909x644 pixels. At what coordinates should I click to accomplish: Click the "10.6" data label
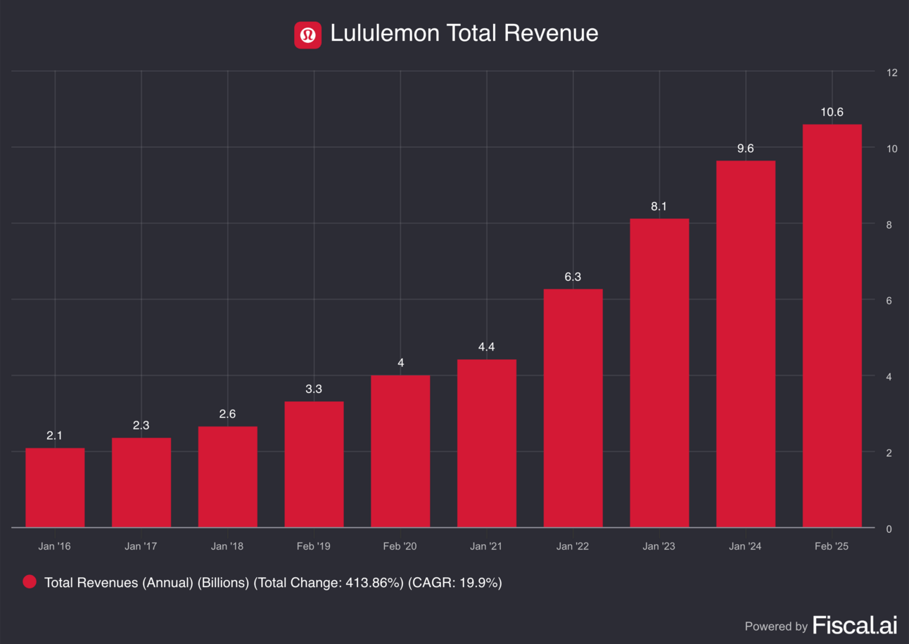(x=832, y=112)
